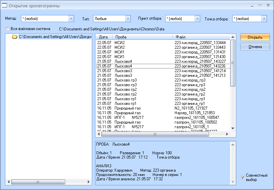274x190 pixels.
Task: Click the file list horizontal scrollbar
Action: 155,134
